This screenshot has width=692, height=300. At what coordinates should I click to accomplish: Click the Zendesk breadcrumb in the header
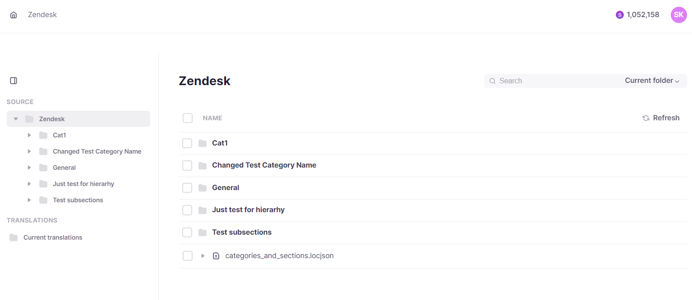[x=42, y=15]
